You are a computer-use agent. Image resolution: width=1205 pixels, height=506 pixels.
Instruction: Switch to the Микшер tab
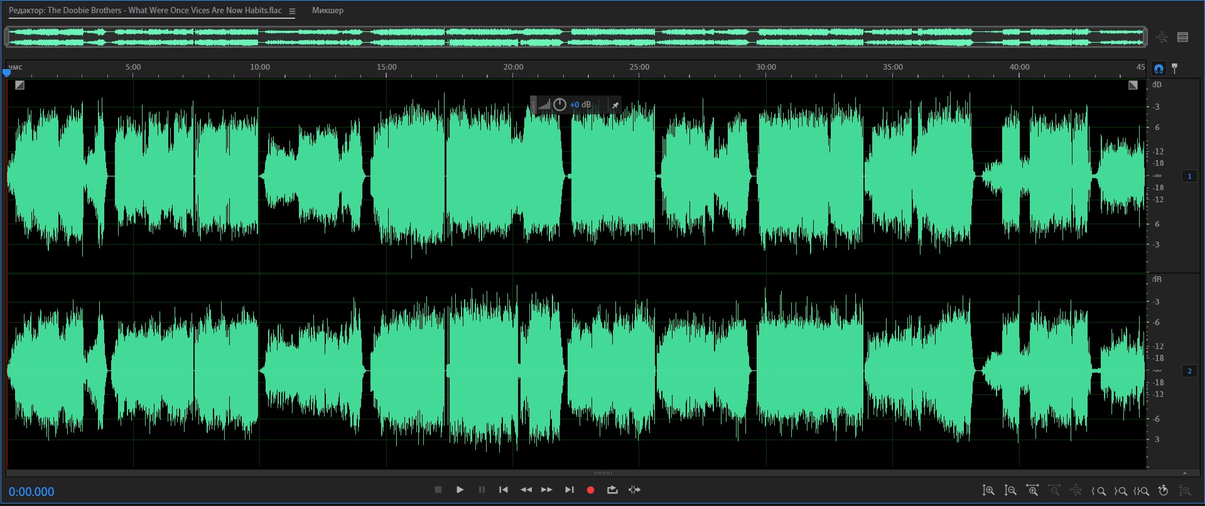328,10
